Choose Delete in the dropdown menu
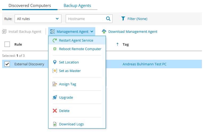 coord(77,111)
